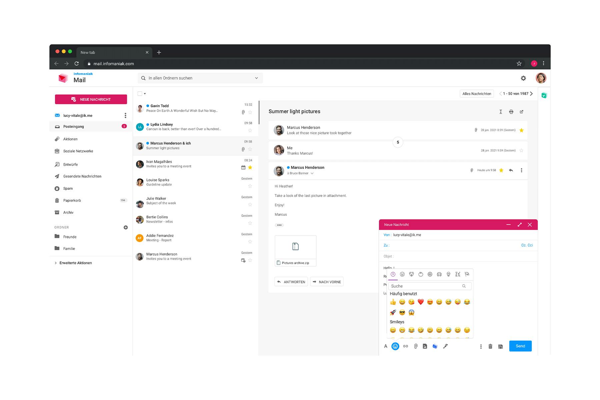
Task: Delete the draft with the trash icon
Action: 490,347
